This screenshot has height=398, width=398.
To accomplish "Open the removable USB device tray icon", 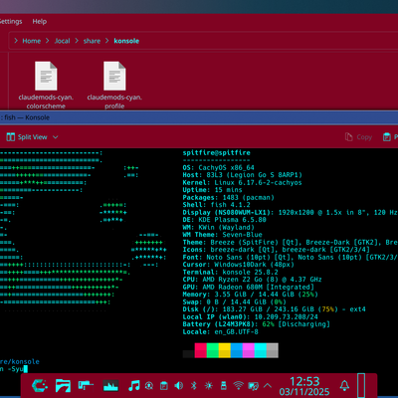I will pos(224,385).
